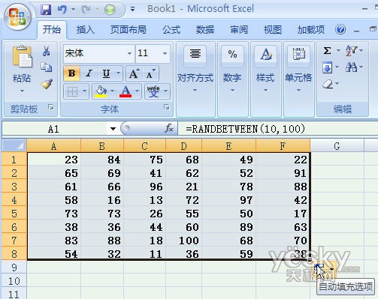Open the Office button menu
Image resolution: width=378 pixels, height=299 pixels.
tap(17, 17)
